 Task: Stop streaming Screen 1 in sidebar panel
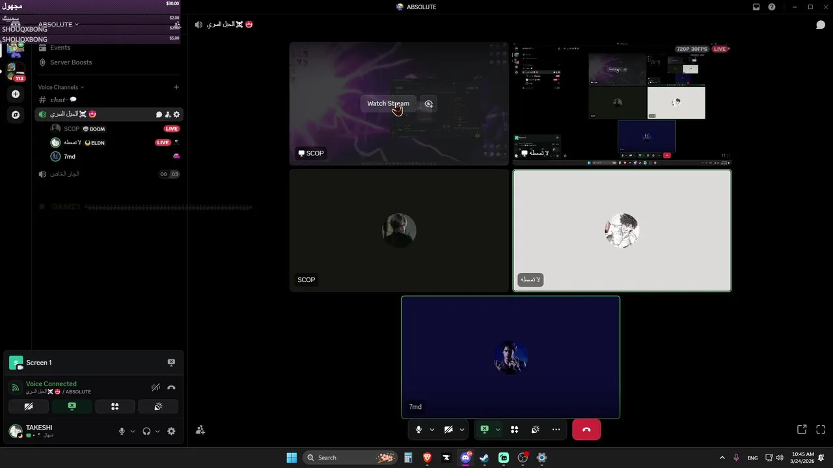point(171,363)
